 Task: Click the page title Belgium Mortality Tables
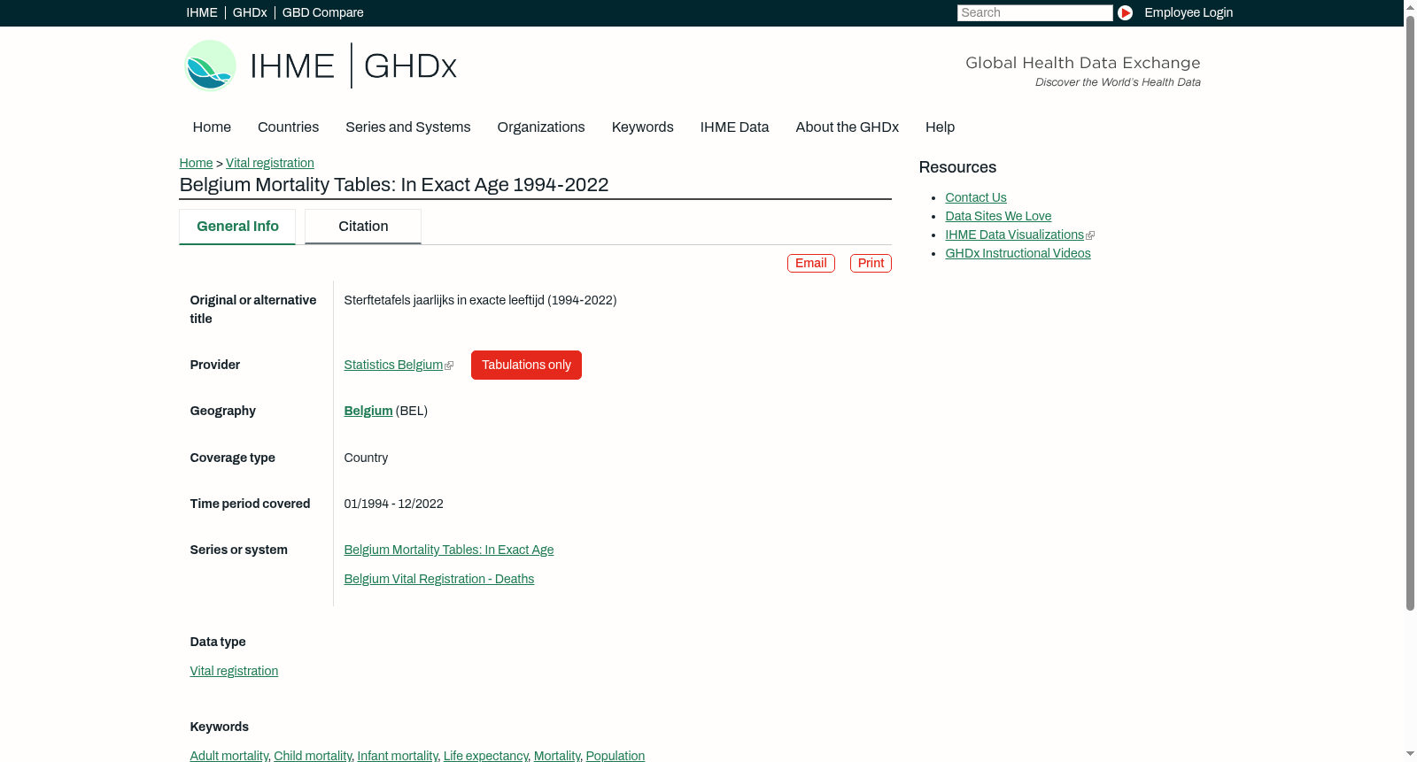[394, 184]
